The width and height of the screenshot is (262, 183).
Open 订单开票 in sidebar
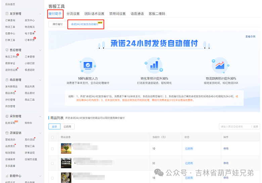(30, 40)
